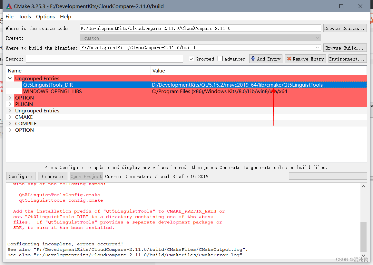Open the File menu
This screenshot has width=373, height=265.
coord(10,17)
